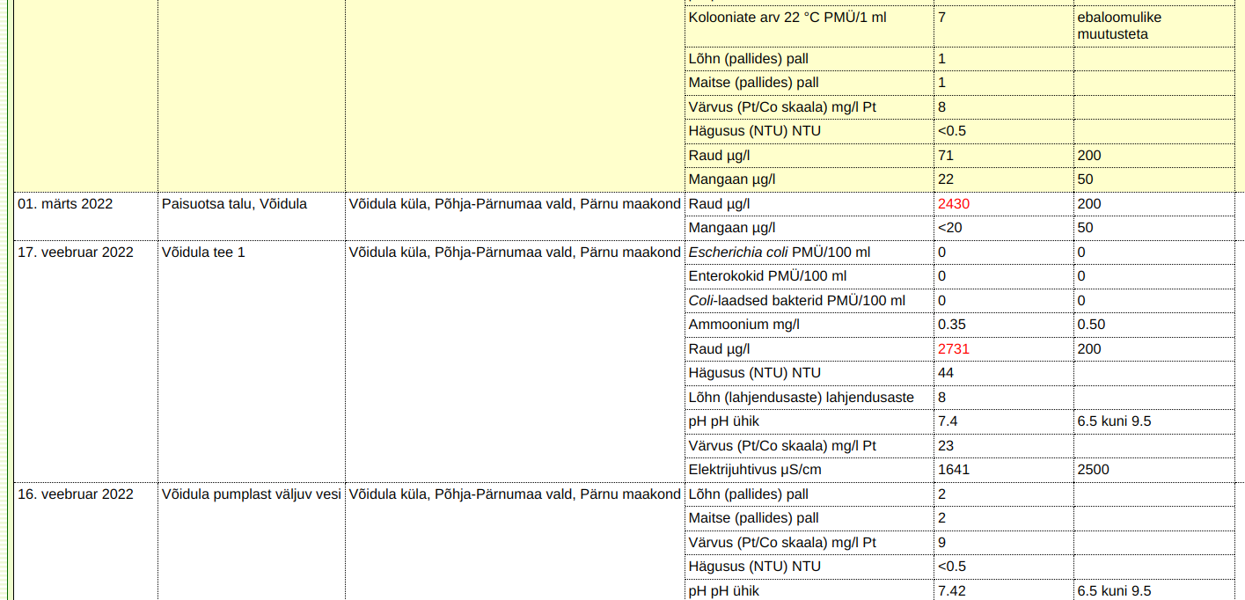Click 'Hägusus (NTU) NTU' with value 44
The image size is (1245, 600).
tap(809, 373)
